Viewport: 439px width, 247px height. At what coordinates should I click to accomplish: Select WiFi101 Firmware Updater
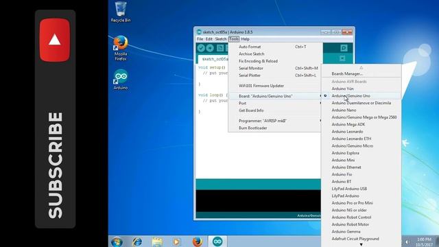pos(275,86)
